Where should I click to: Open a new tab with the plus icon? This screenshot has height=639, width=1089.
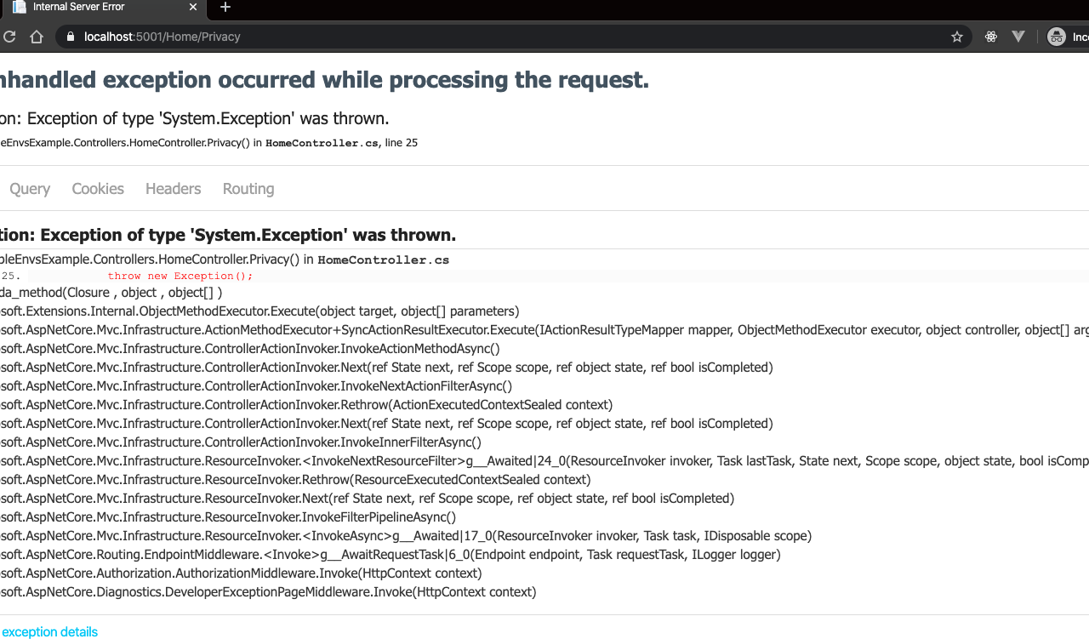tap(225, 8)
